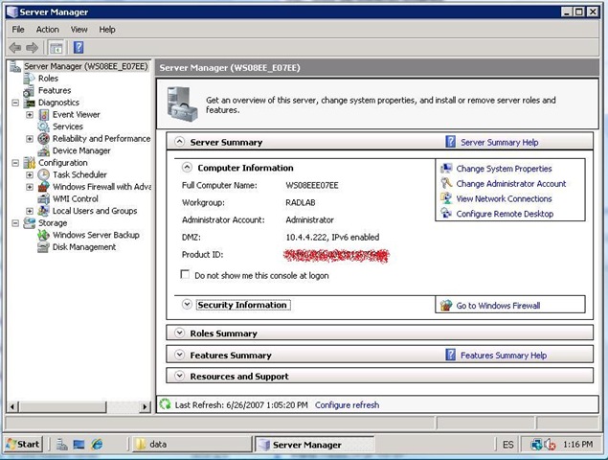This screenshot has height=460, width=608.
Task: Expand the Roles Summary section
Action: pyautogui.click(x=178, y=333)
